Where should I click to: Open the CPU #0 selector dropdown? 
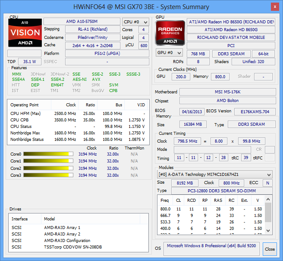click(135, 22)
